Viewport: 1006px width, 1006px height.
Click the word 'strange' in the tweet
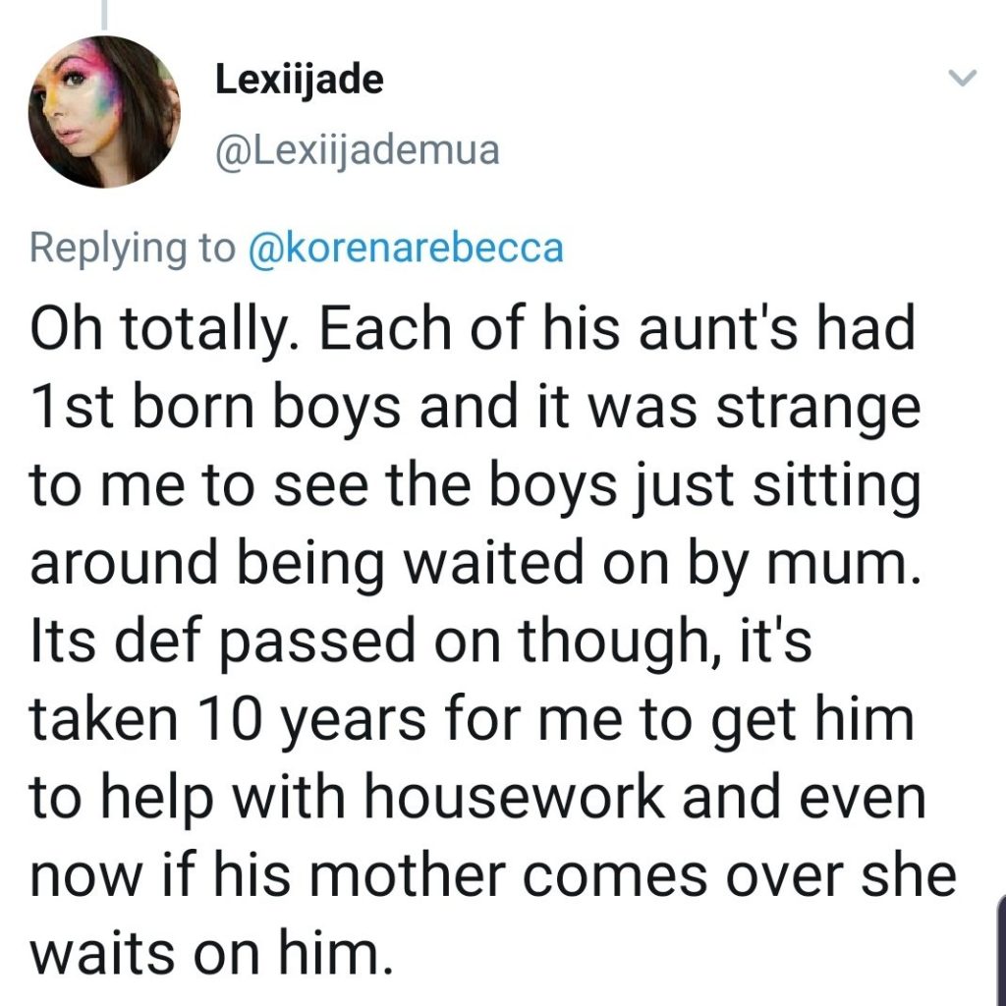tap(818, 411)
